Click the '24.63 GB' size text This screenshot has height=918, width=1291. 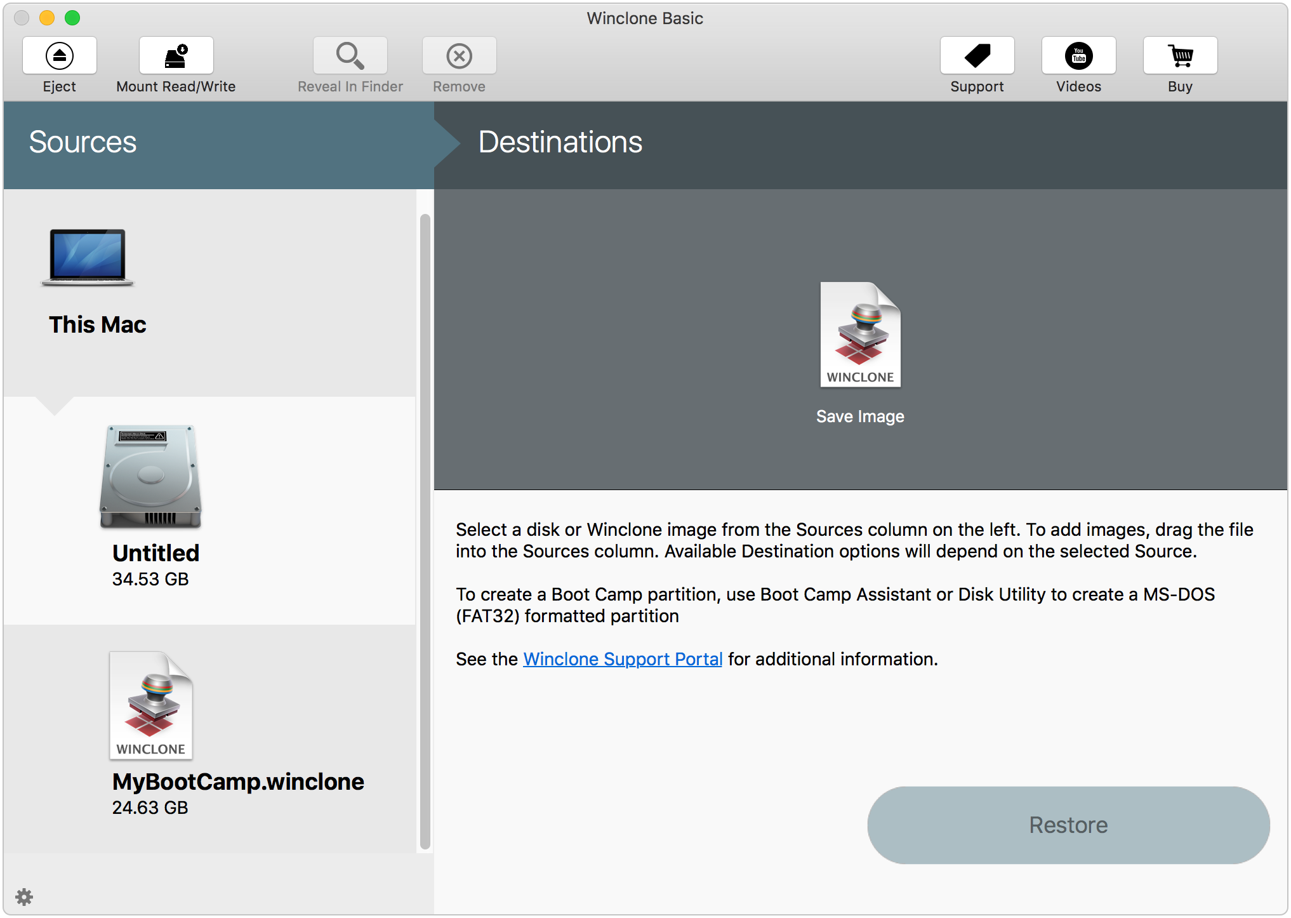click(150, 808)
